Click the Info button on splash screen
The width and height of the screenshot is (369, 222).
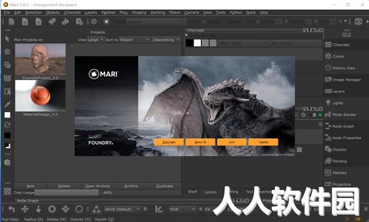pyautogui.click(x=232, y=142)
